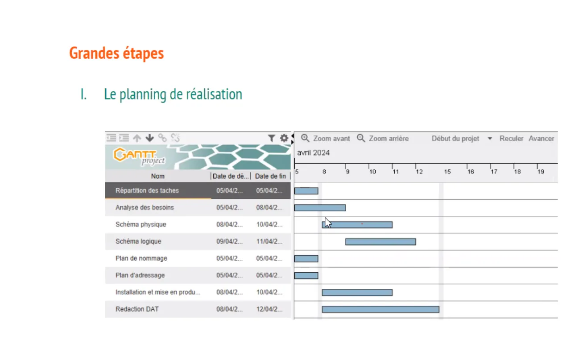Select the Schéma logique task row
Screen dimensions: 587x345
[x=138, y=242]
